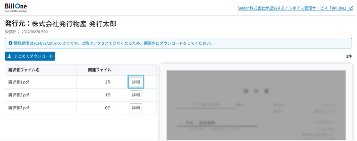Select the 請求書1.pdf file name
The width and height of the screenshot is (357, 141).
click(19, 82)
